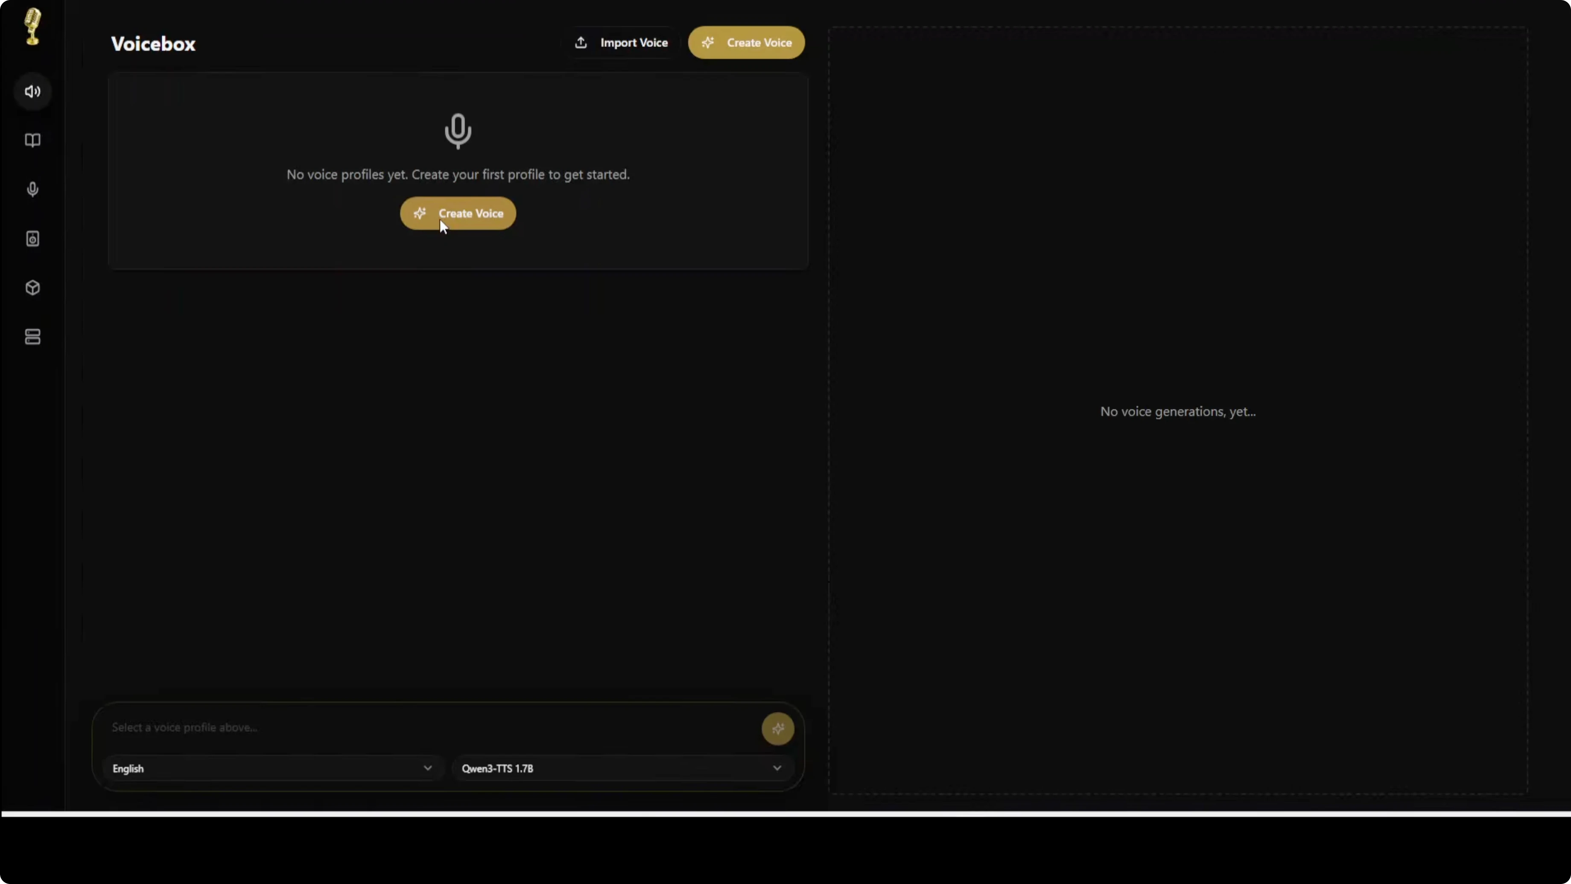Viewport: 1571px width, 884px height.
Task: Focus the 'Select a voice profile above' text field
Action: 427,727
